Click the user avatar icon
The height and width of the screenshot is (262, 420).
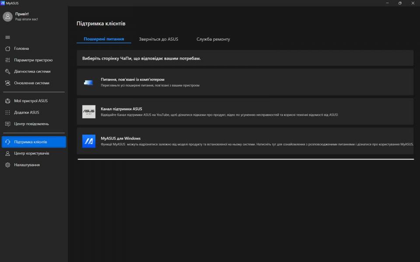pyautogui.click(x=7, y=17)
